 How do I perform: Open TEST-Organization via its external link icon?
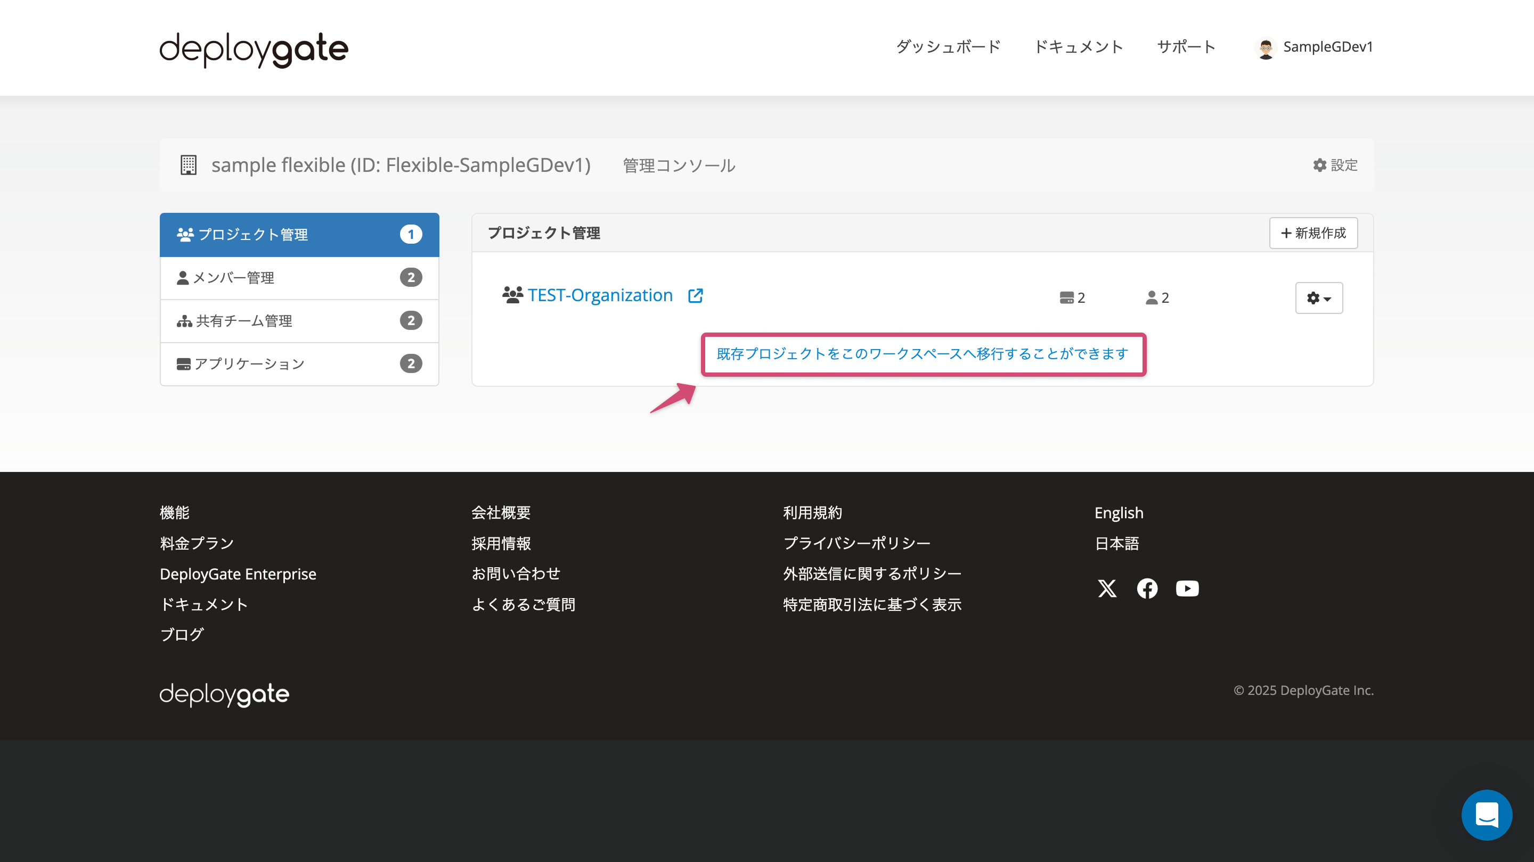point(696,296)
